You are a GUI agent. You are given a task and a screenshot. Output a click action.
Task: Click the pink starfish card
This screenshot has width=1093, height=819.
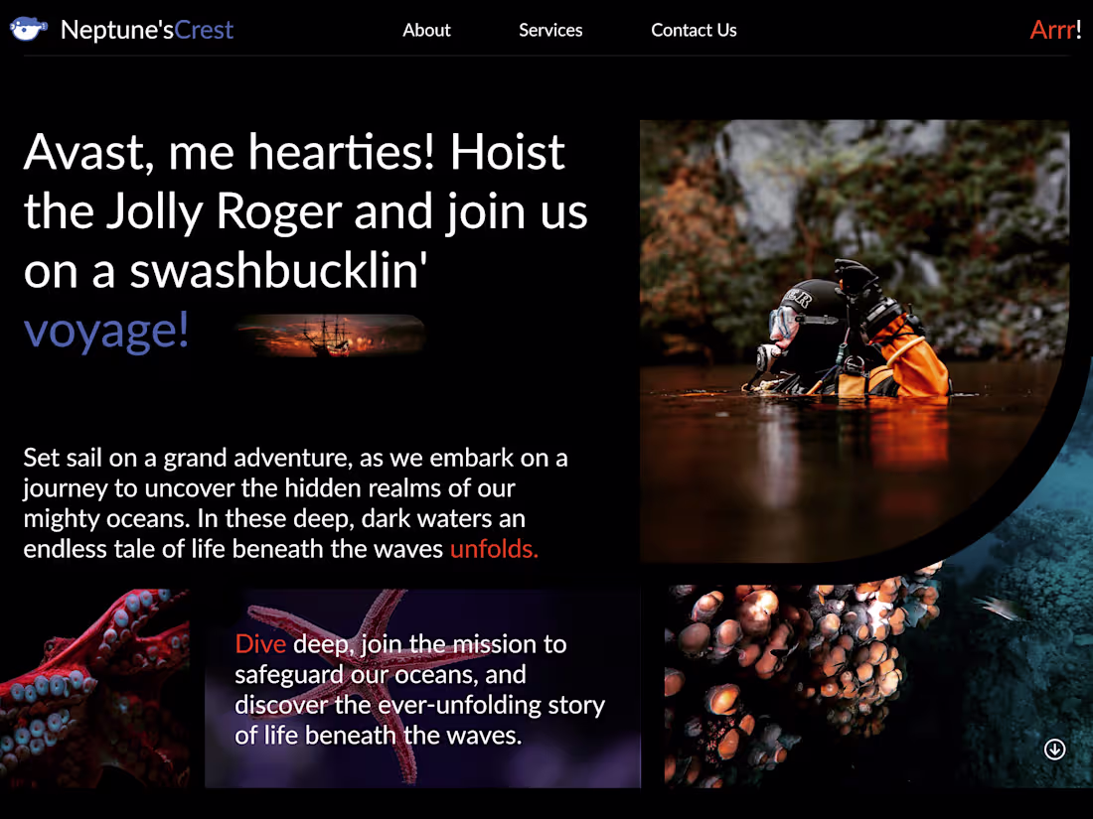422,688
